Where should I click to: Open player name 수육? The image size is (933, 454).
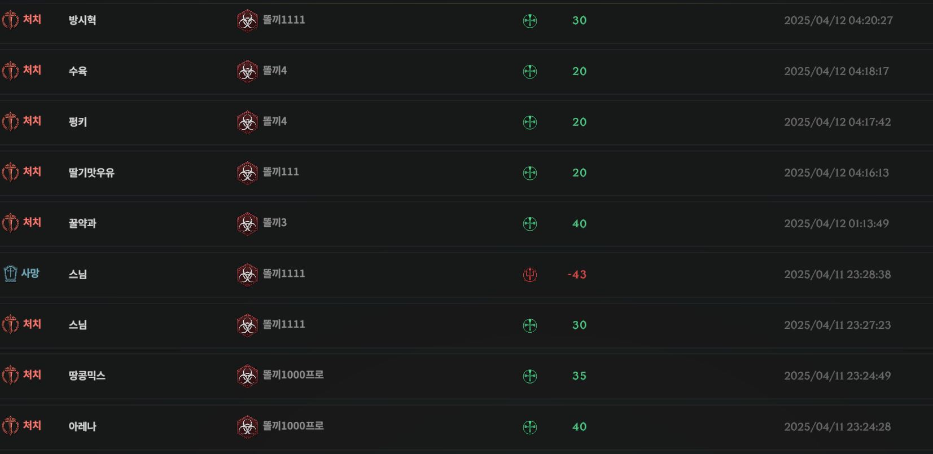[78, 71]
